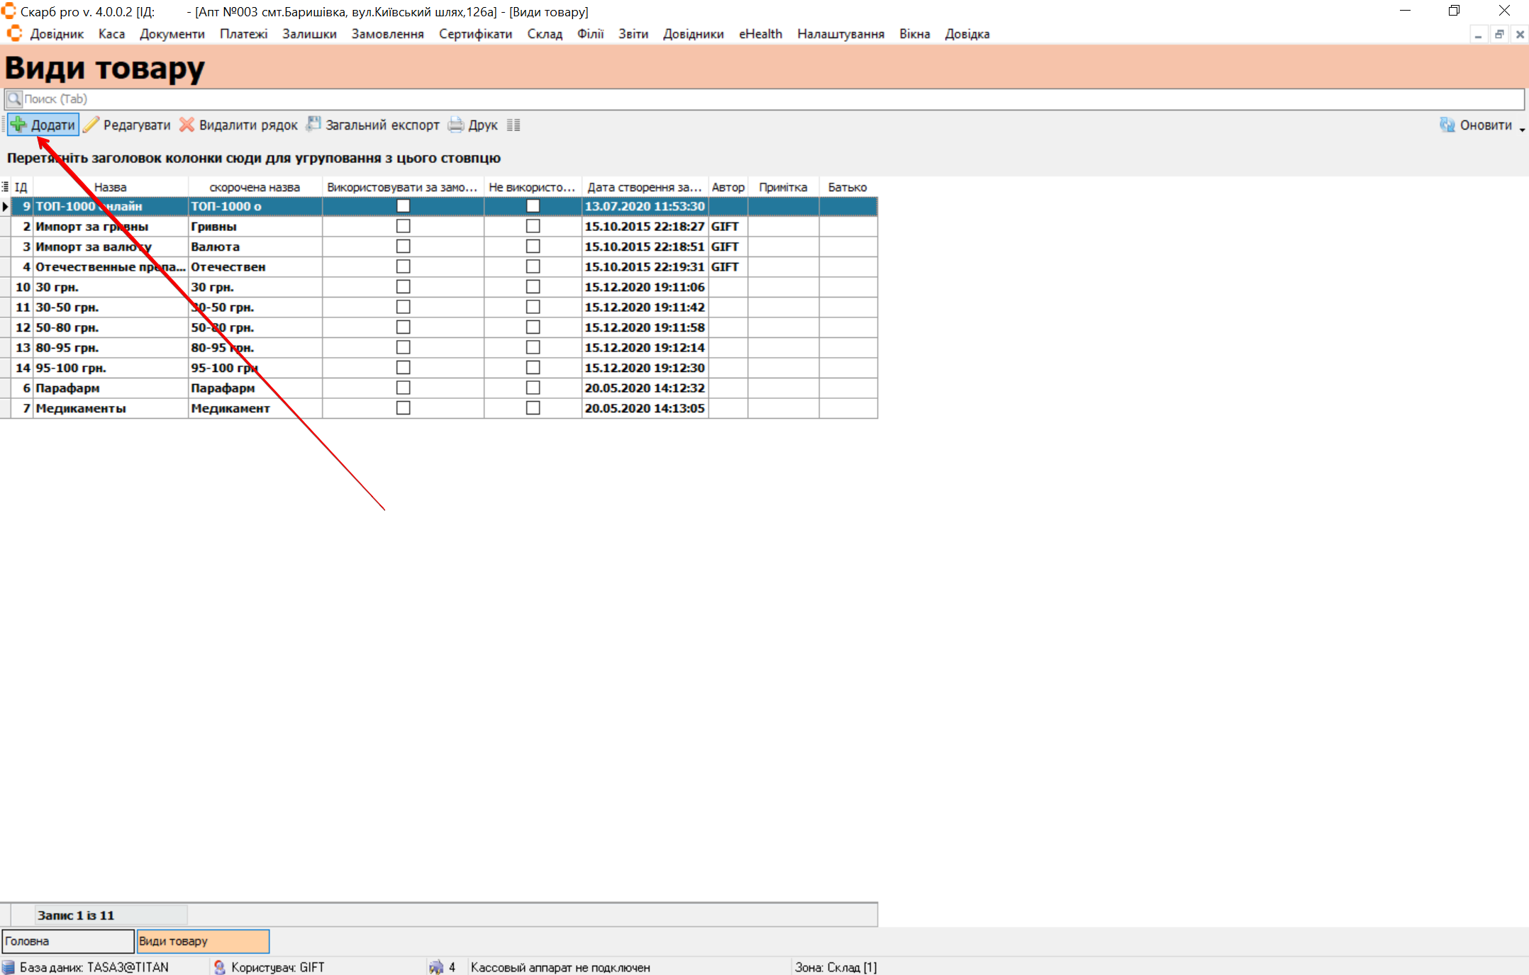
Task: Toggle 'Використовувати за замо...' checkbox for Гривны row
Action: (x=403, y=226)
